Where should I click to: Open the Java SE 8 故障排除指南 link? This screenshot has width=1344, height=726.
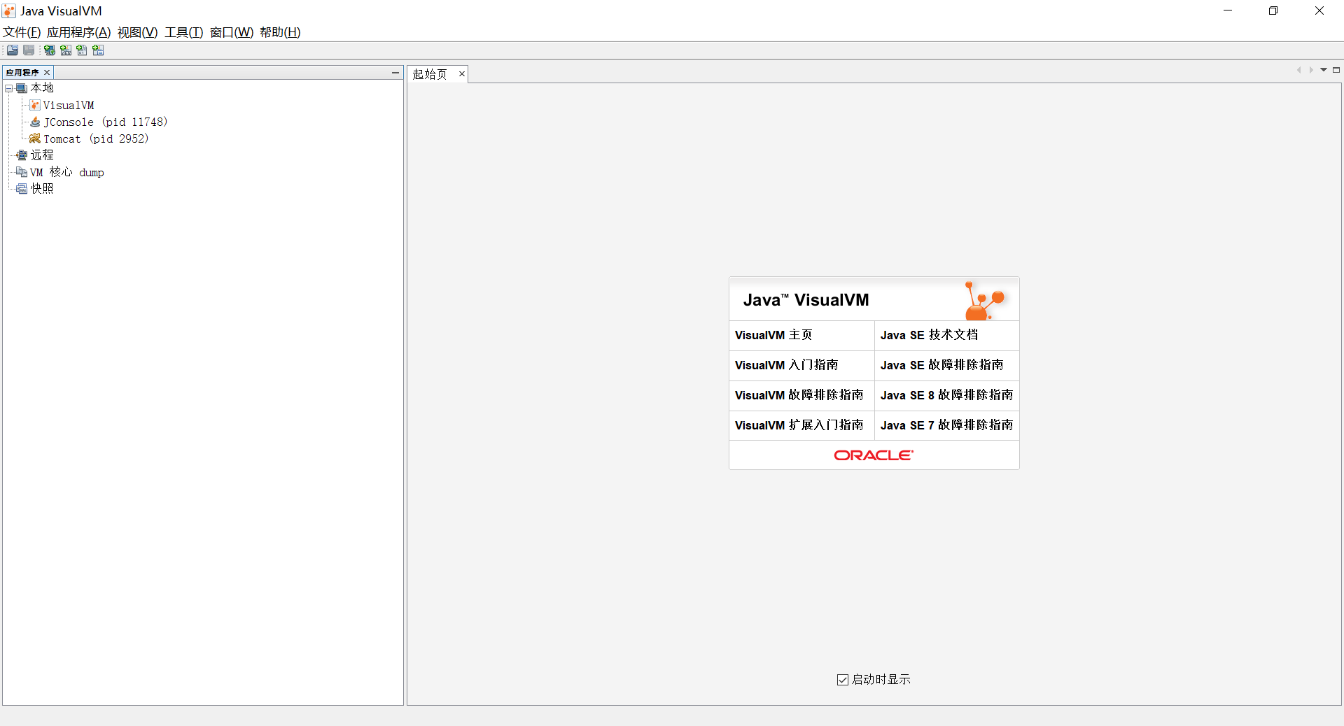coord(947,396)
